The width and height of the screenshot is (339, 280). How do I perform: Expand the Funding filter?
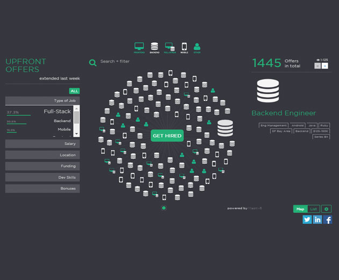[42, 166]
